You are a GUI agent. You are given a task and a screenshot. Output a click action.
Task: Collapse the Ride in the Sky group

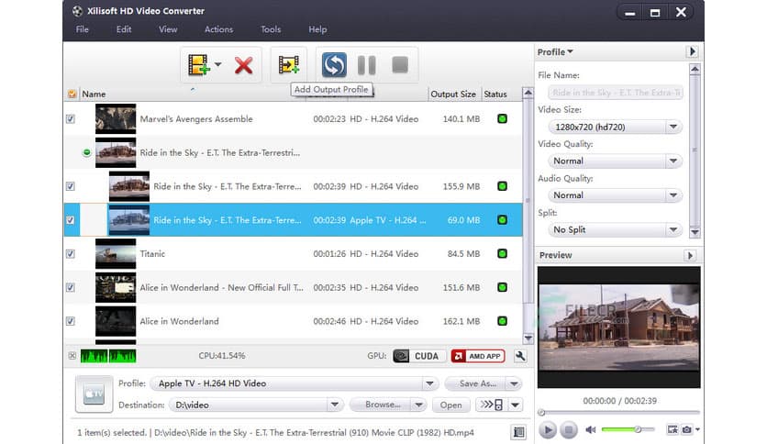click(x=86, y=152)
